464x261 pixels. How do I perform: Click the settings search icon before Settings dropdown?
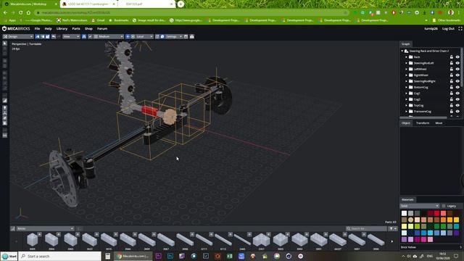coord(162,36)
